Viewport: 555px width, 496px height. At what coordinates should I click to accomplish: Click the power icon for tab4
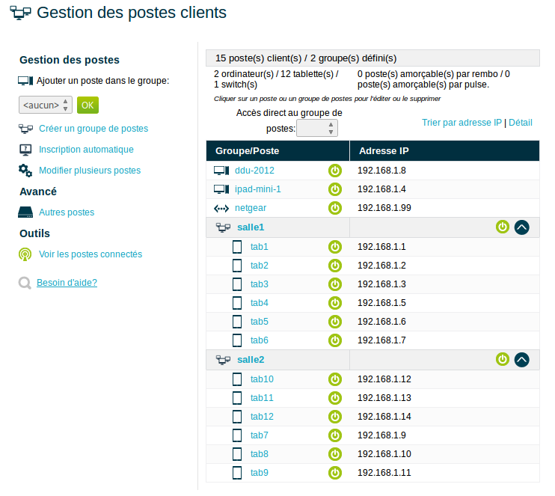(335, 303)
